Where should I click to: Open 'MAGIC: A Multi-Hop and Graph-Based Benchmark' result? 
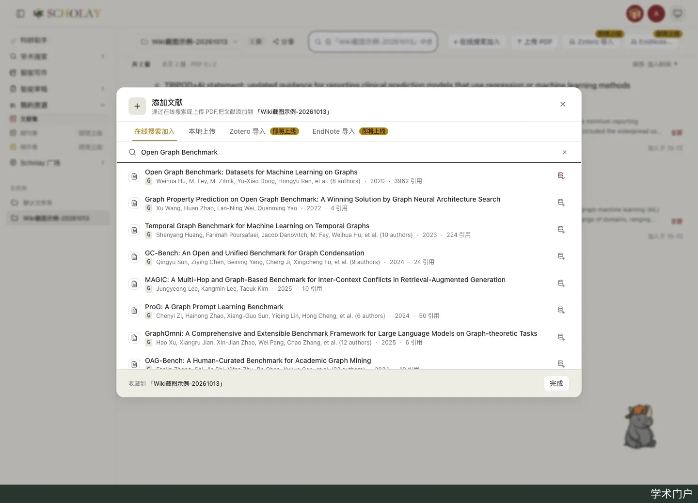[325, 280]
